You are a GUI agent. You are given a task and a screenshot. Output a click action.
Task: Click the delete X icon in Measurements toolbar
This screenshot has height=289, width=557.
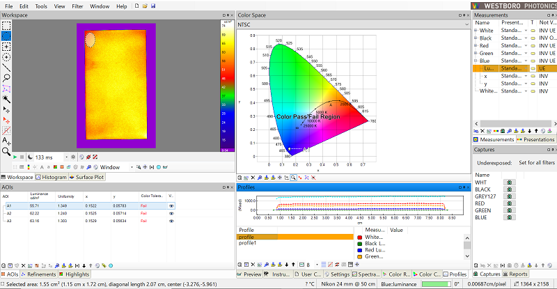(x=483, y=131)
